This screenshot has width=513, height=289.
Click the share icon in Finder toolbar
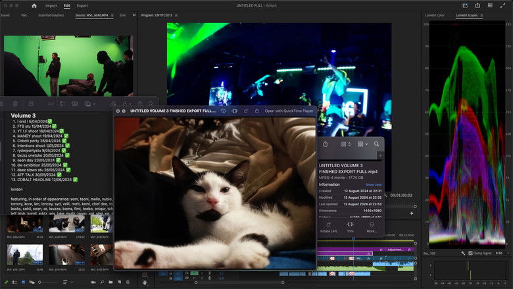click(326, 144)
